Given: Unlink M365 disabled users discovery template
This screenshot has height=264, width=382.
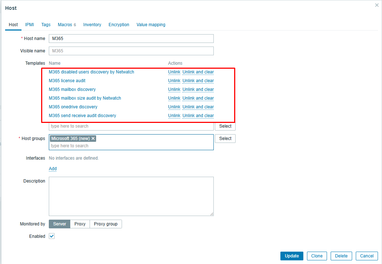Looking at the screenshot, I should 174,72.
